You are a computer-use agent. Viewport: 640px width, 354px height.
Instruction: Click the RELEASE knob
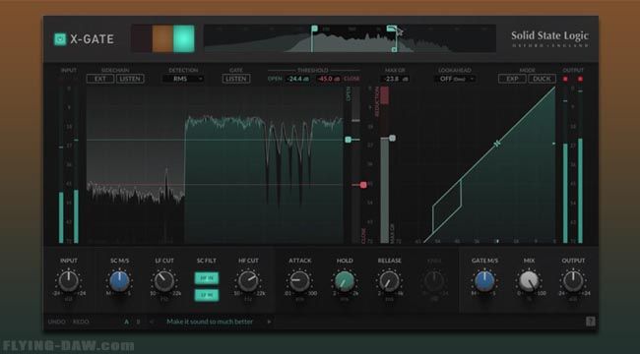point(389,281)
